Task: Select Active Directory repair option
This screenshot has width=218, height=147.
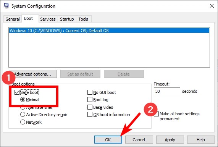Action: click(23, 115)
